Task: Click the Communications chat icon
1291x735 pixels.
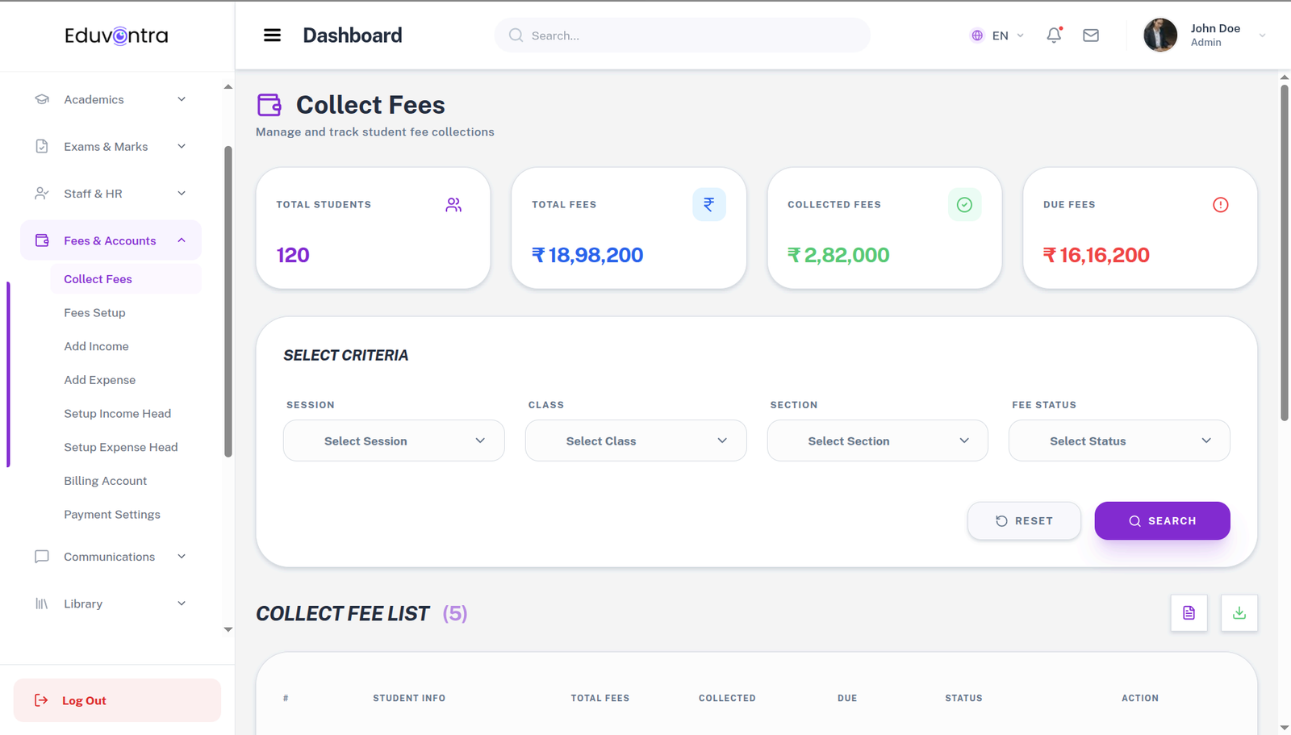Action: (42, 556)
